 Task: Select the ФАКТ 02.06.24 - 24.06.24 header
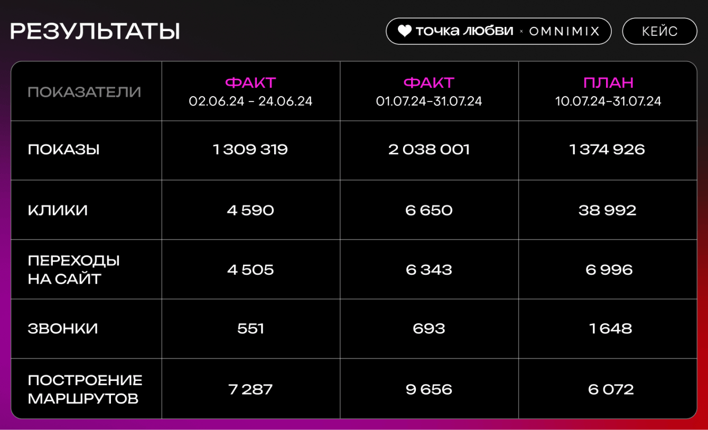point(250,91)
